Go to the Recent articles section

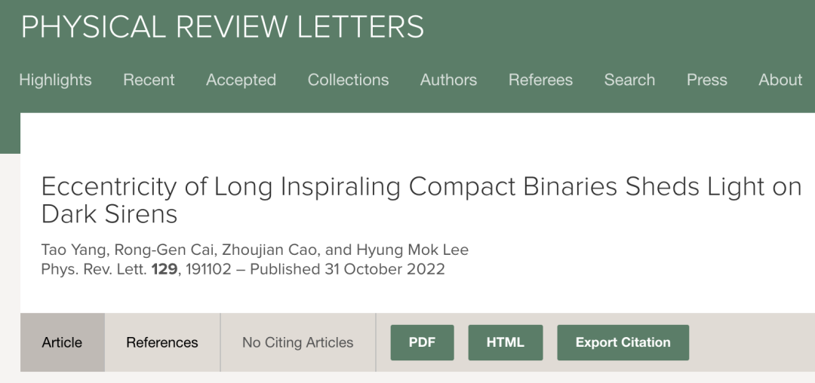click(x=149, y=80)
